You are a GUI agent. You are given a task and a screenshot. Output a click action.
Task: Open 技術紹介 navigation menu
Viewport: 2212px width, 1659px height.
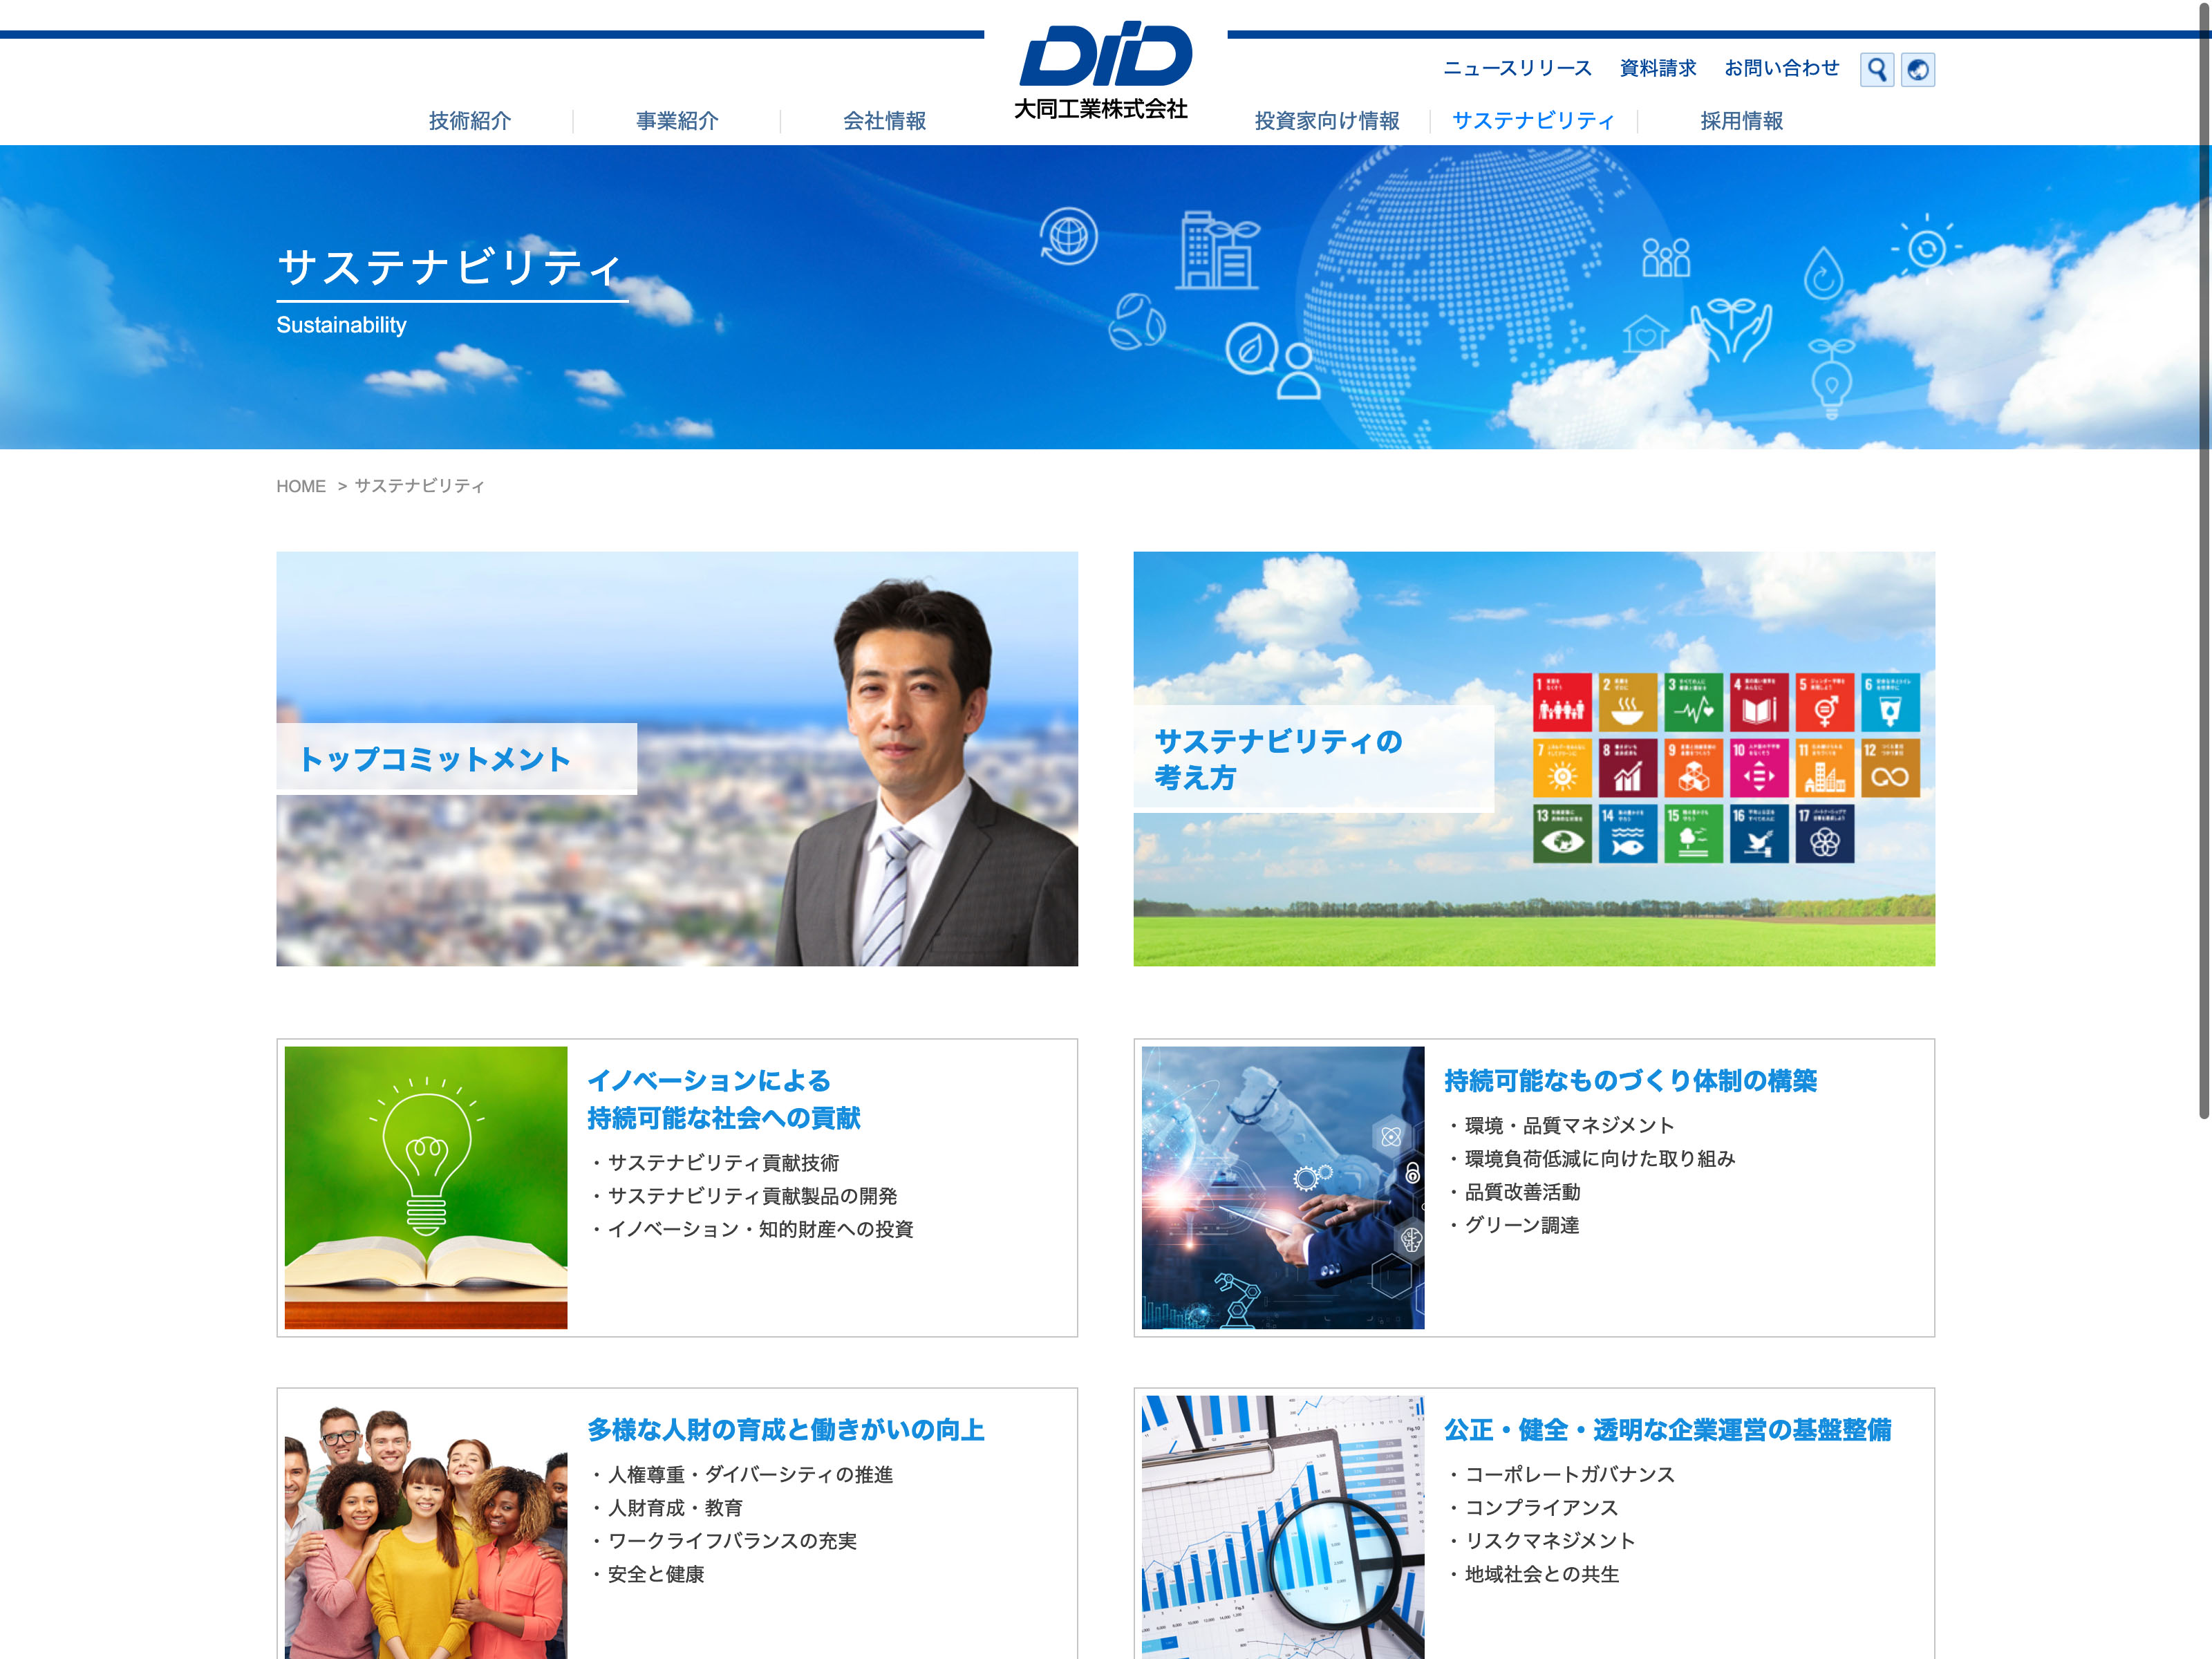469,121
